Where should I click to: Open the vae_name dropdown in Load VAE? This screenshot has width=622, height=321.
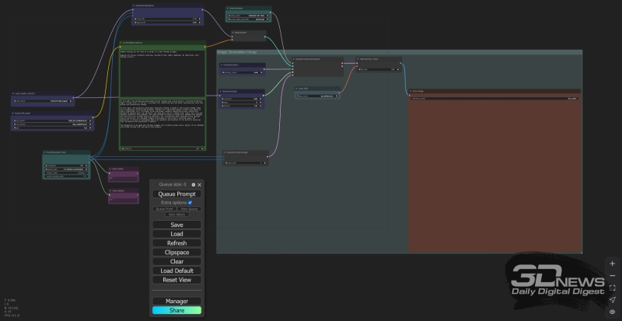317,96
